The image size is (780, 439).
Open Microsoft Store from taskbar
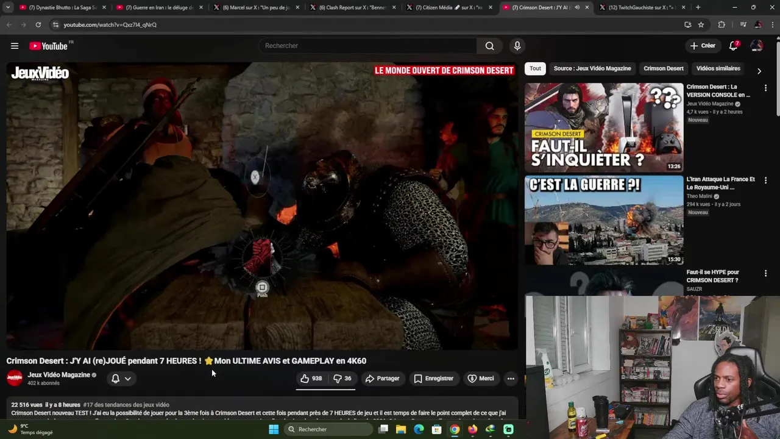click(436, 429)
